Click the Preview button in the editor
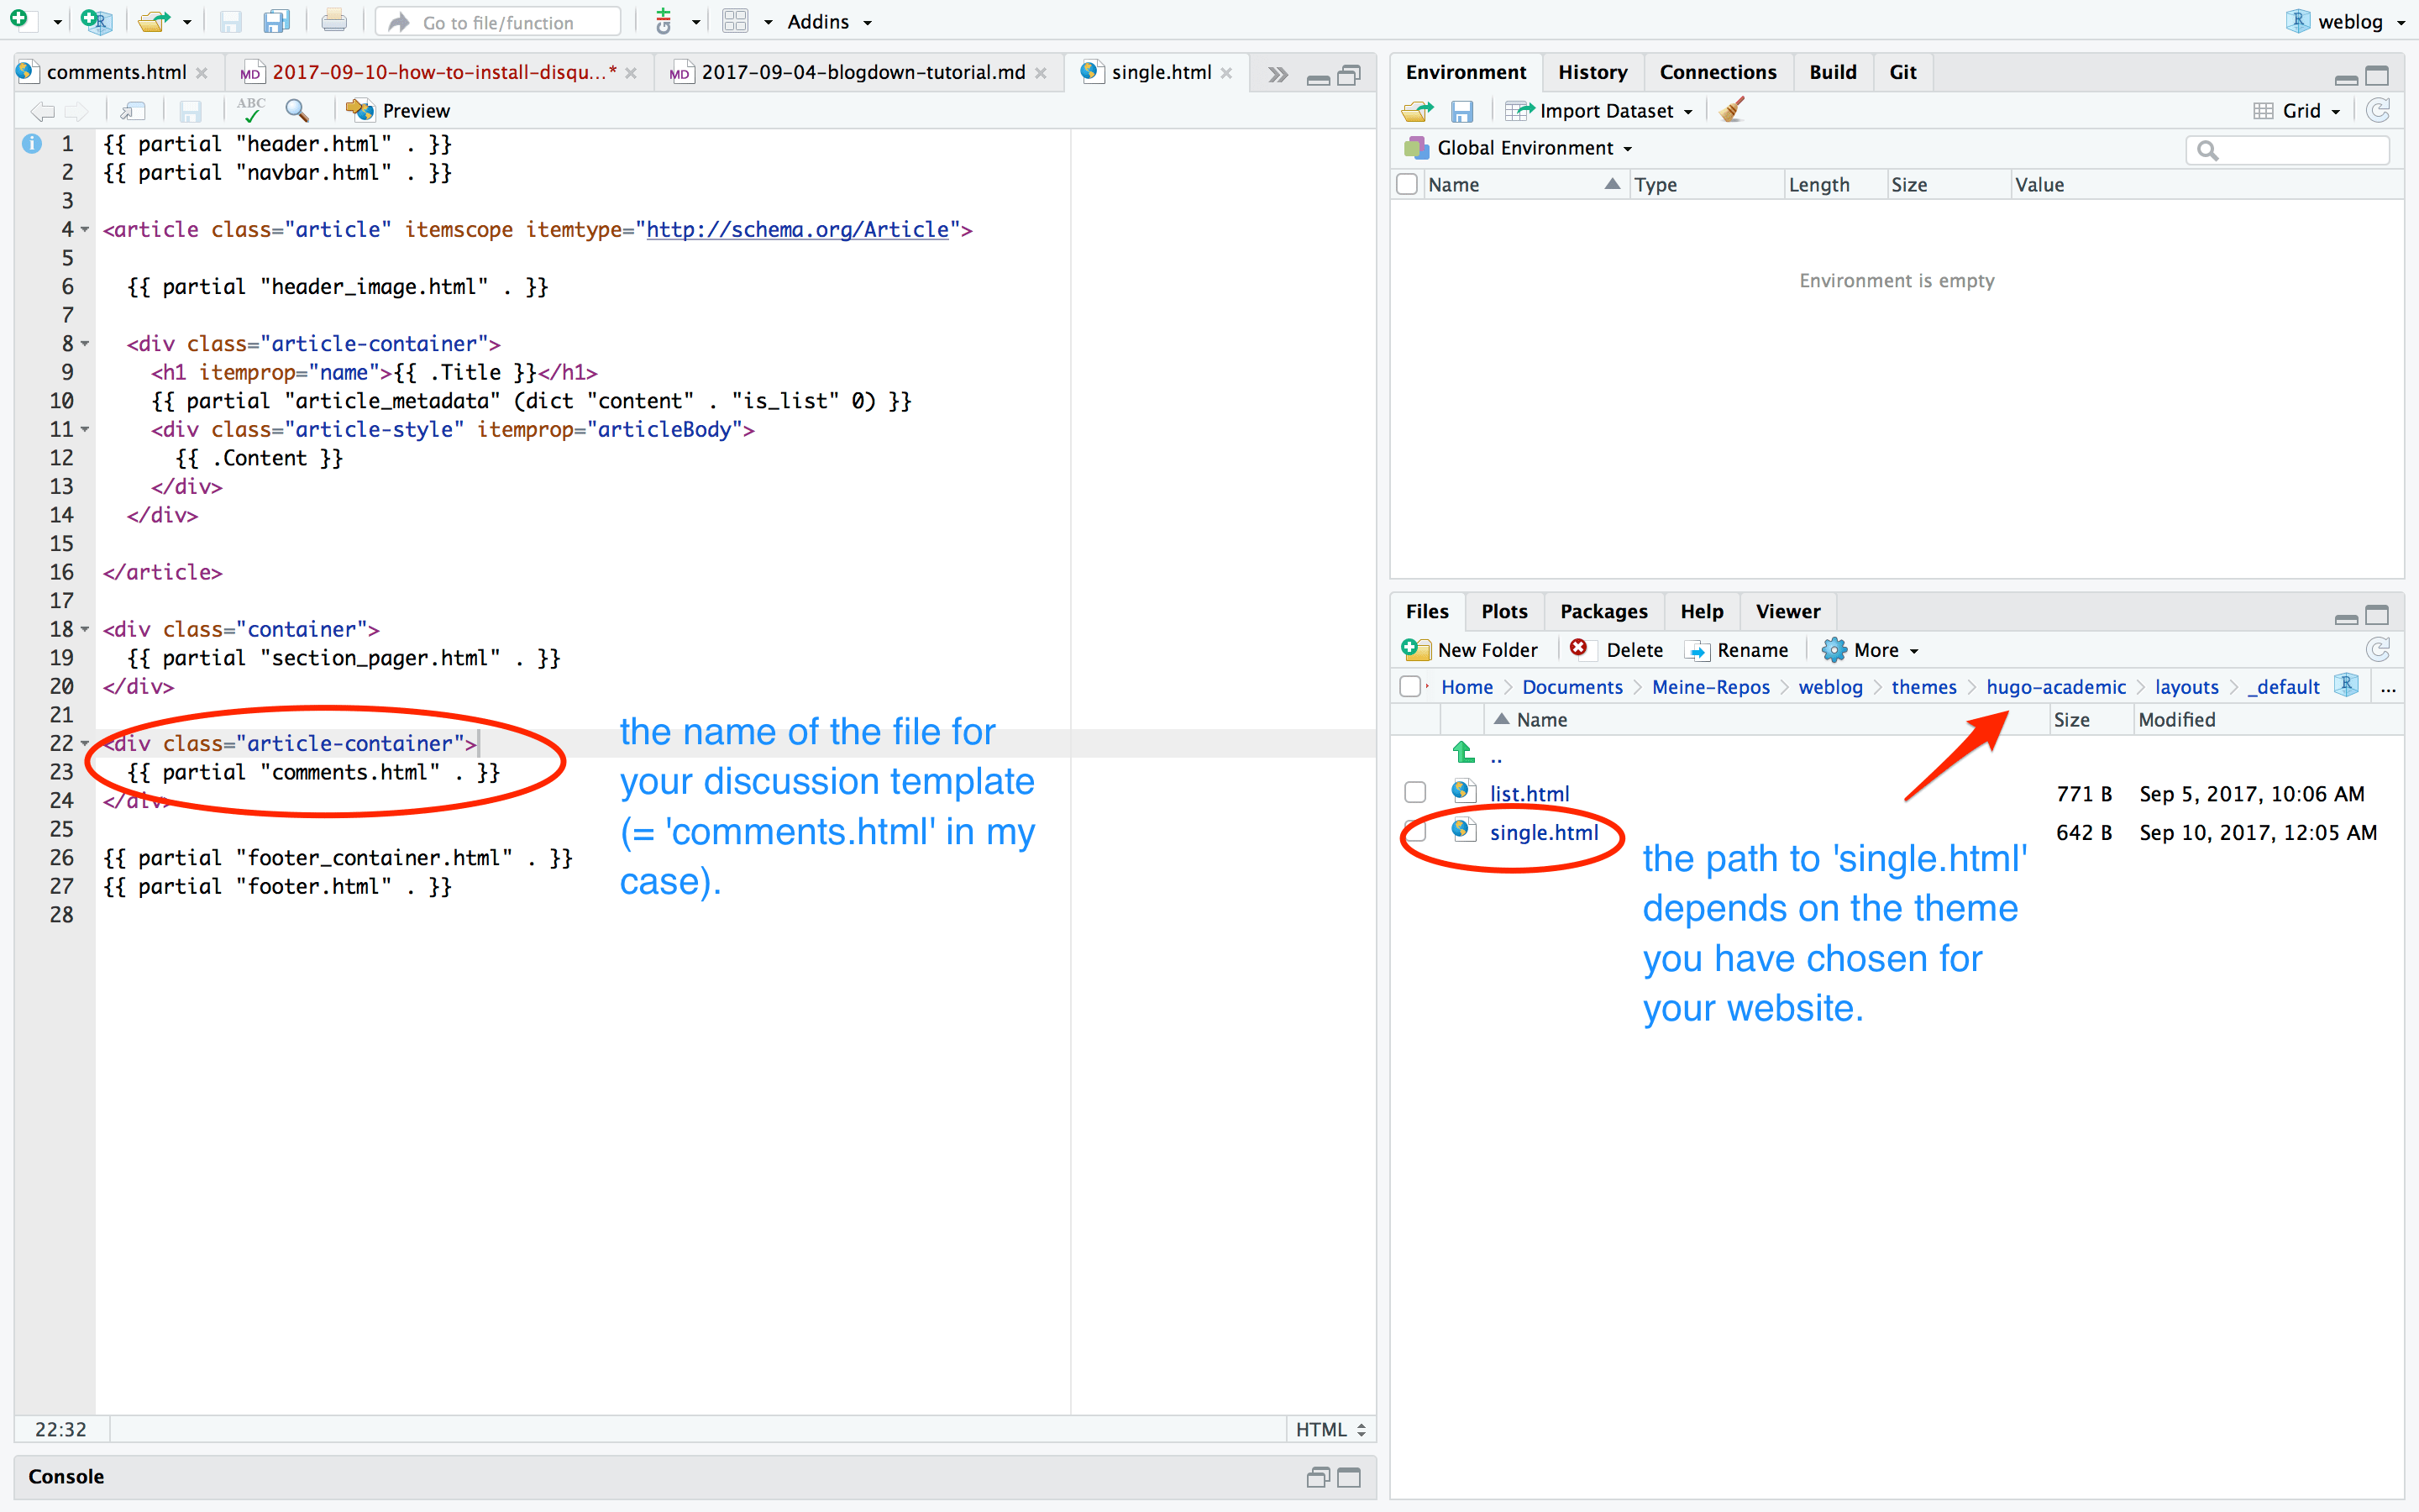 pyautogui.click(x=399, y=110)
